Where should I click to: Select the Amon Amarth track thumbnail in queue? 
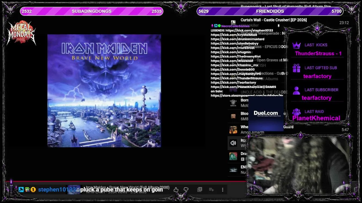coord(233,129)
